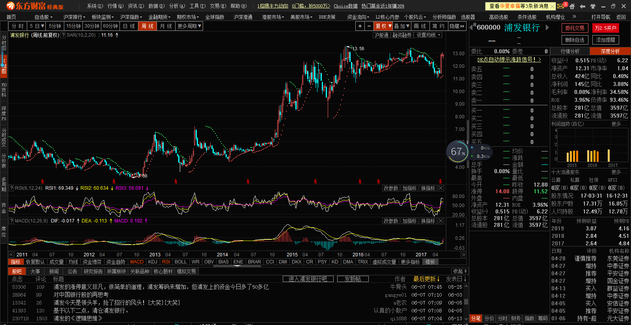Switch to the 深度分析 tab

(x=610, y=51)
